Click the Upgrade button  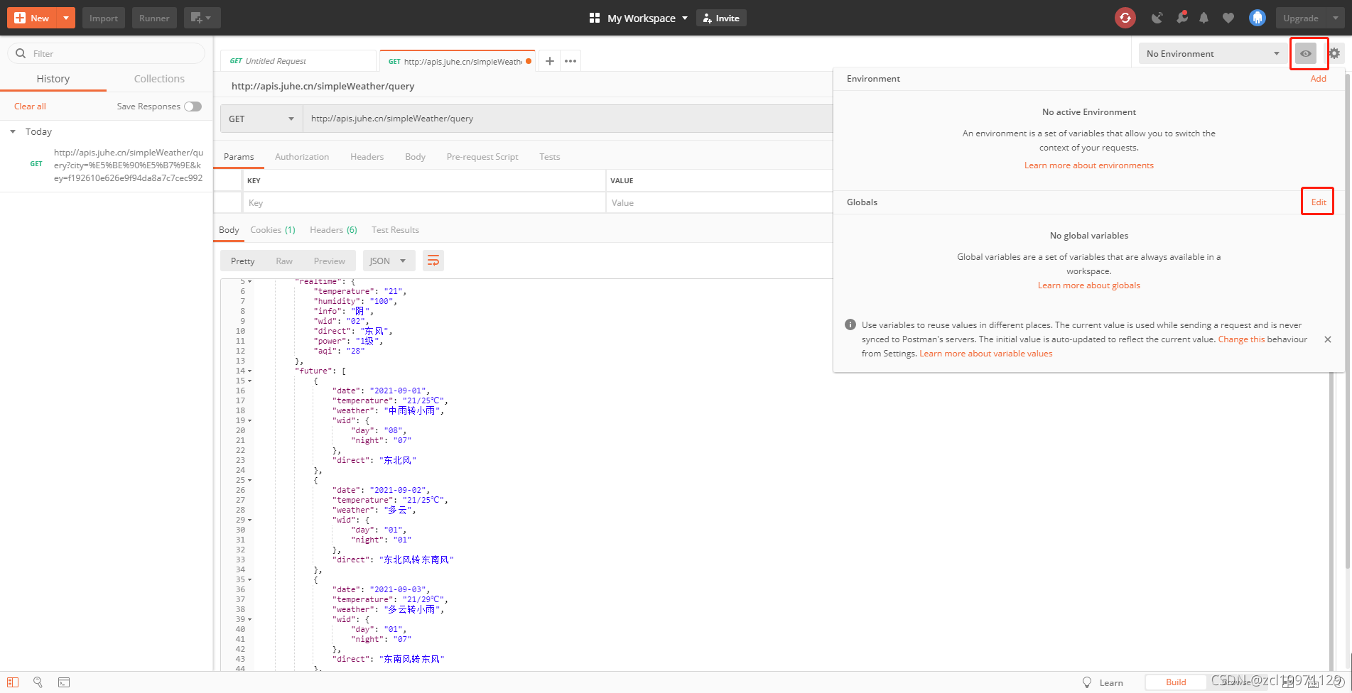pyautogui.click(x=1301, y=18)
